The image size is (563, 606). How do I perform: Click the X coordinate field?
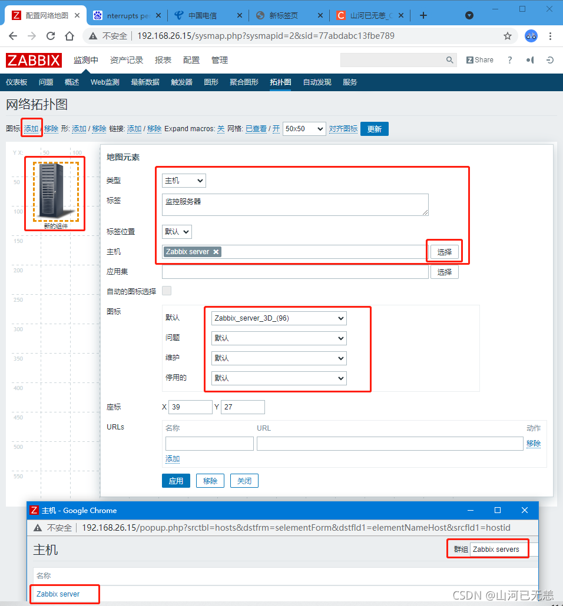tap(190, 407)
